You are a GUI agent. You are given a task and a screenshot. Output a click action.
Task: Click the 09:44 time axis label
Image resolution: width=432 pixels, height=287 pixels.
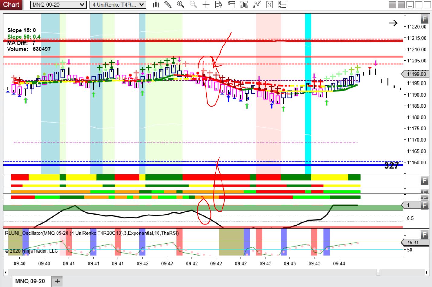coord(339,263)
